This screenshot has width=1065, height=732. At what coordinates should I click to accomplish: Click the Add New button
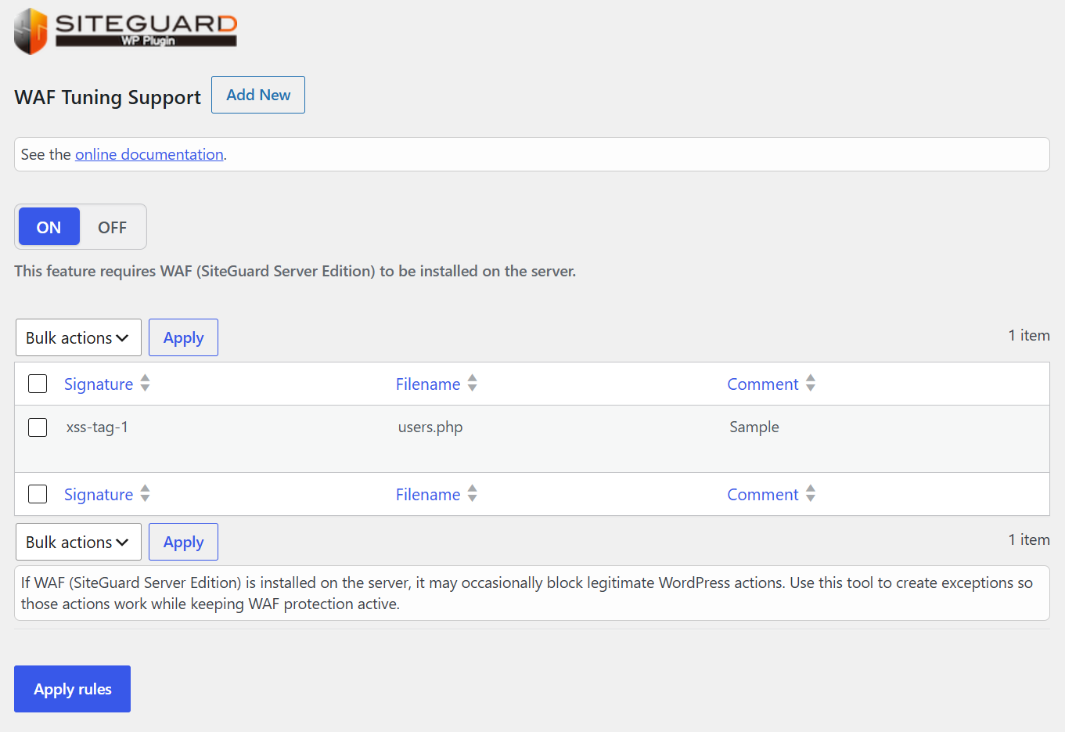[x=258, y=95]
